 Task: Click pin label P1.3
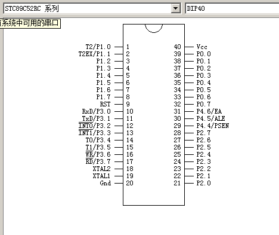[x=103, y=68]
